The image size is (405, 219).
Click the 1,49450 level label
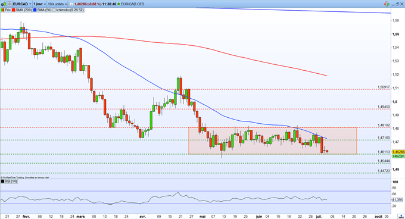(384, 107)
